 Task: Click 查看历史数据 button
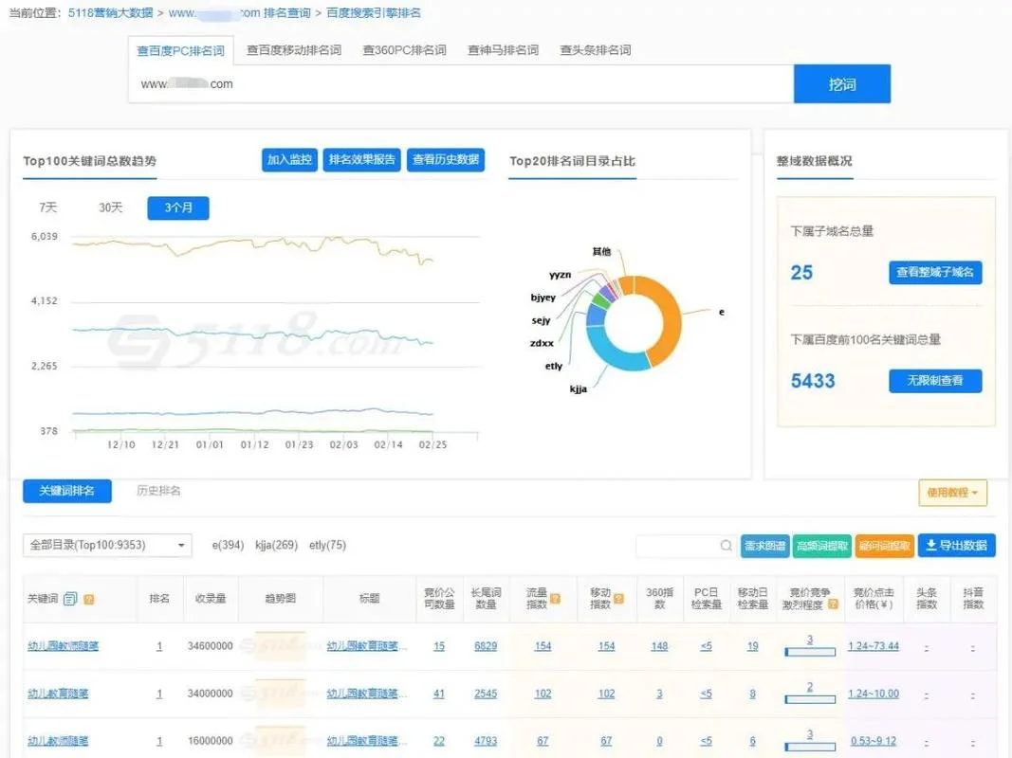[446, 159]
